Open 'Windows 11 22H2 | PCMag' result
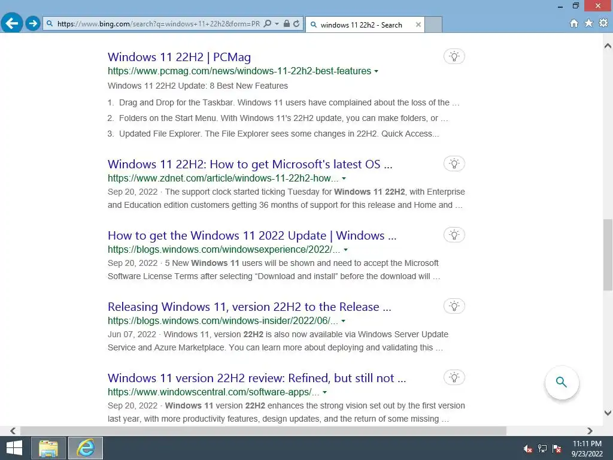This screenshot has height=460, width=613. (179, 57)
